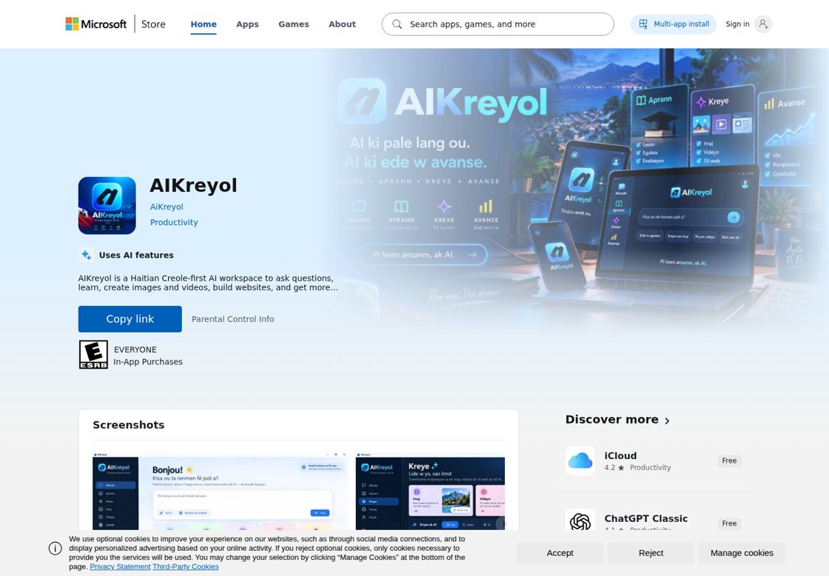
Task: Accept optional cookies
Action: click(560, 553)
